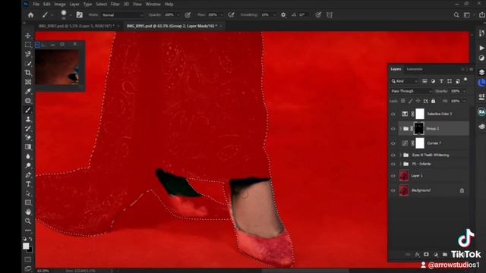Hide the Background layer
This screenshot has height=273, width=486.
tap(393, 190)
